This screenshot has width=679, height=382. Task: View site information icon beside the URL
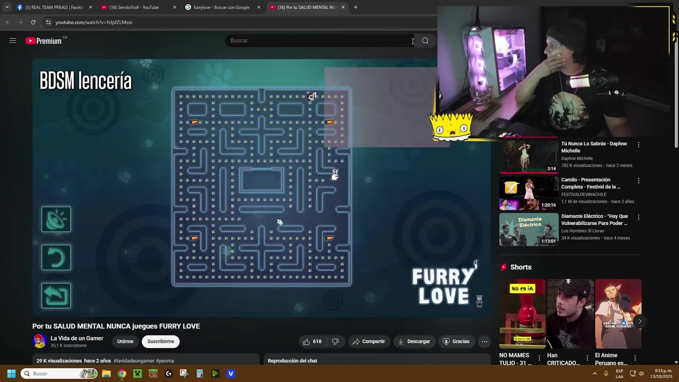[48, 22]
